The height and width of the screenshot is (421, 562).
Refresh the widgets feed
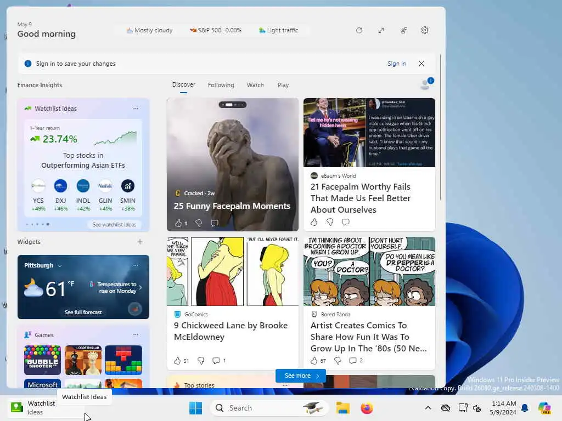click(x=359, y=31)
